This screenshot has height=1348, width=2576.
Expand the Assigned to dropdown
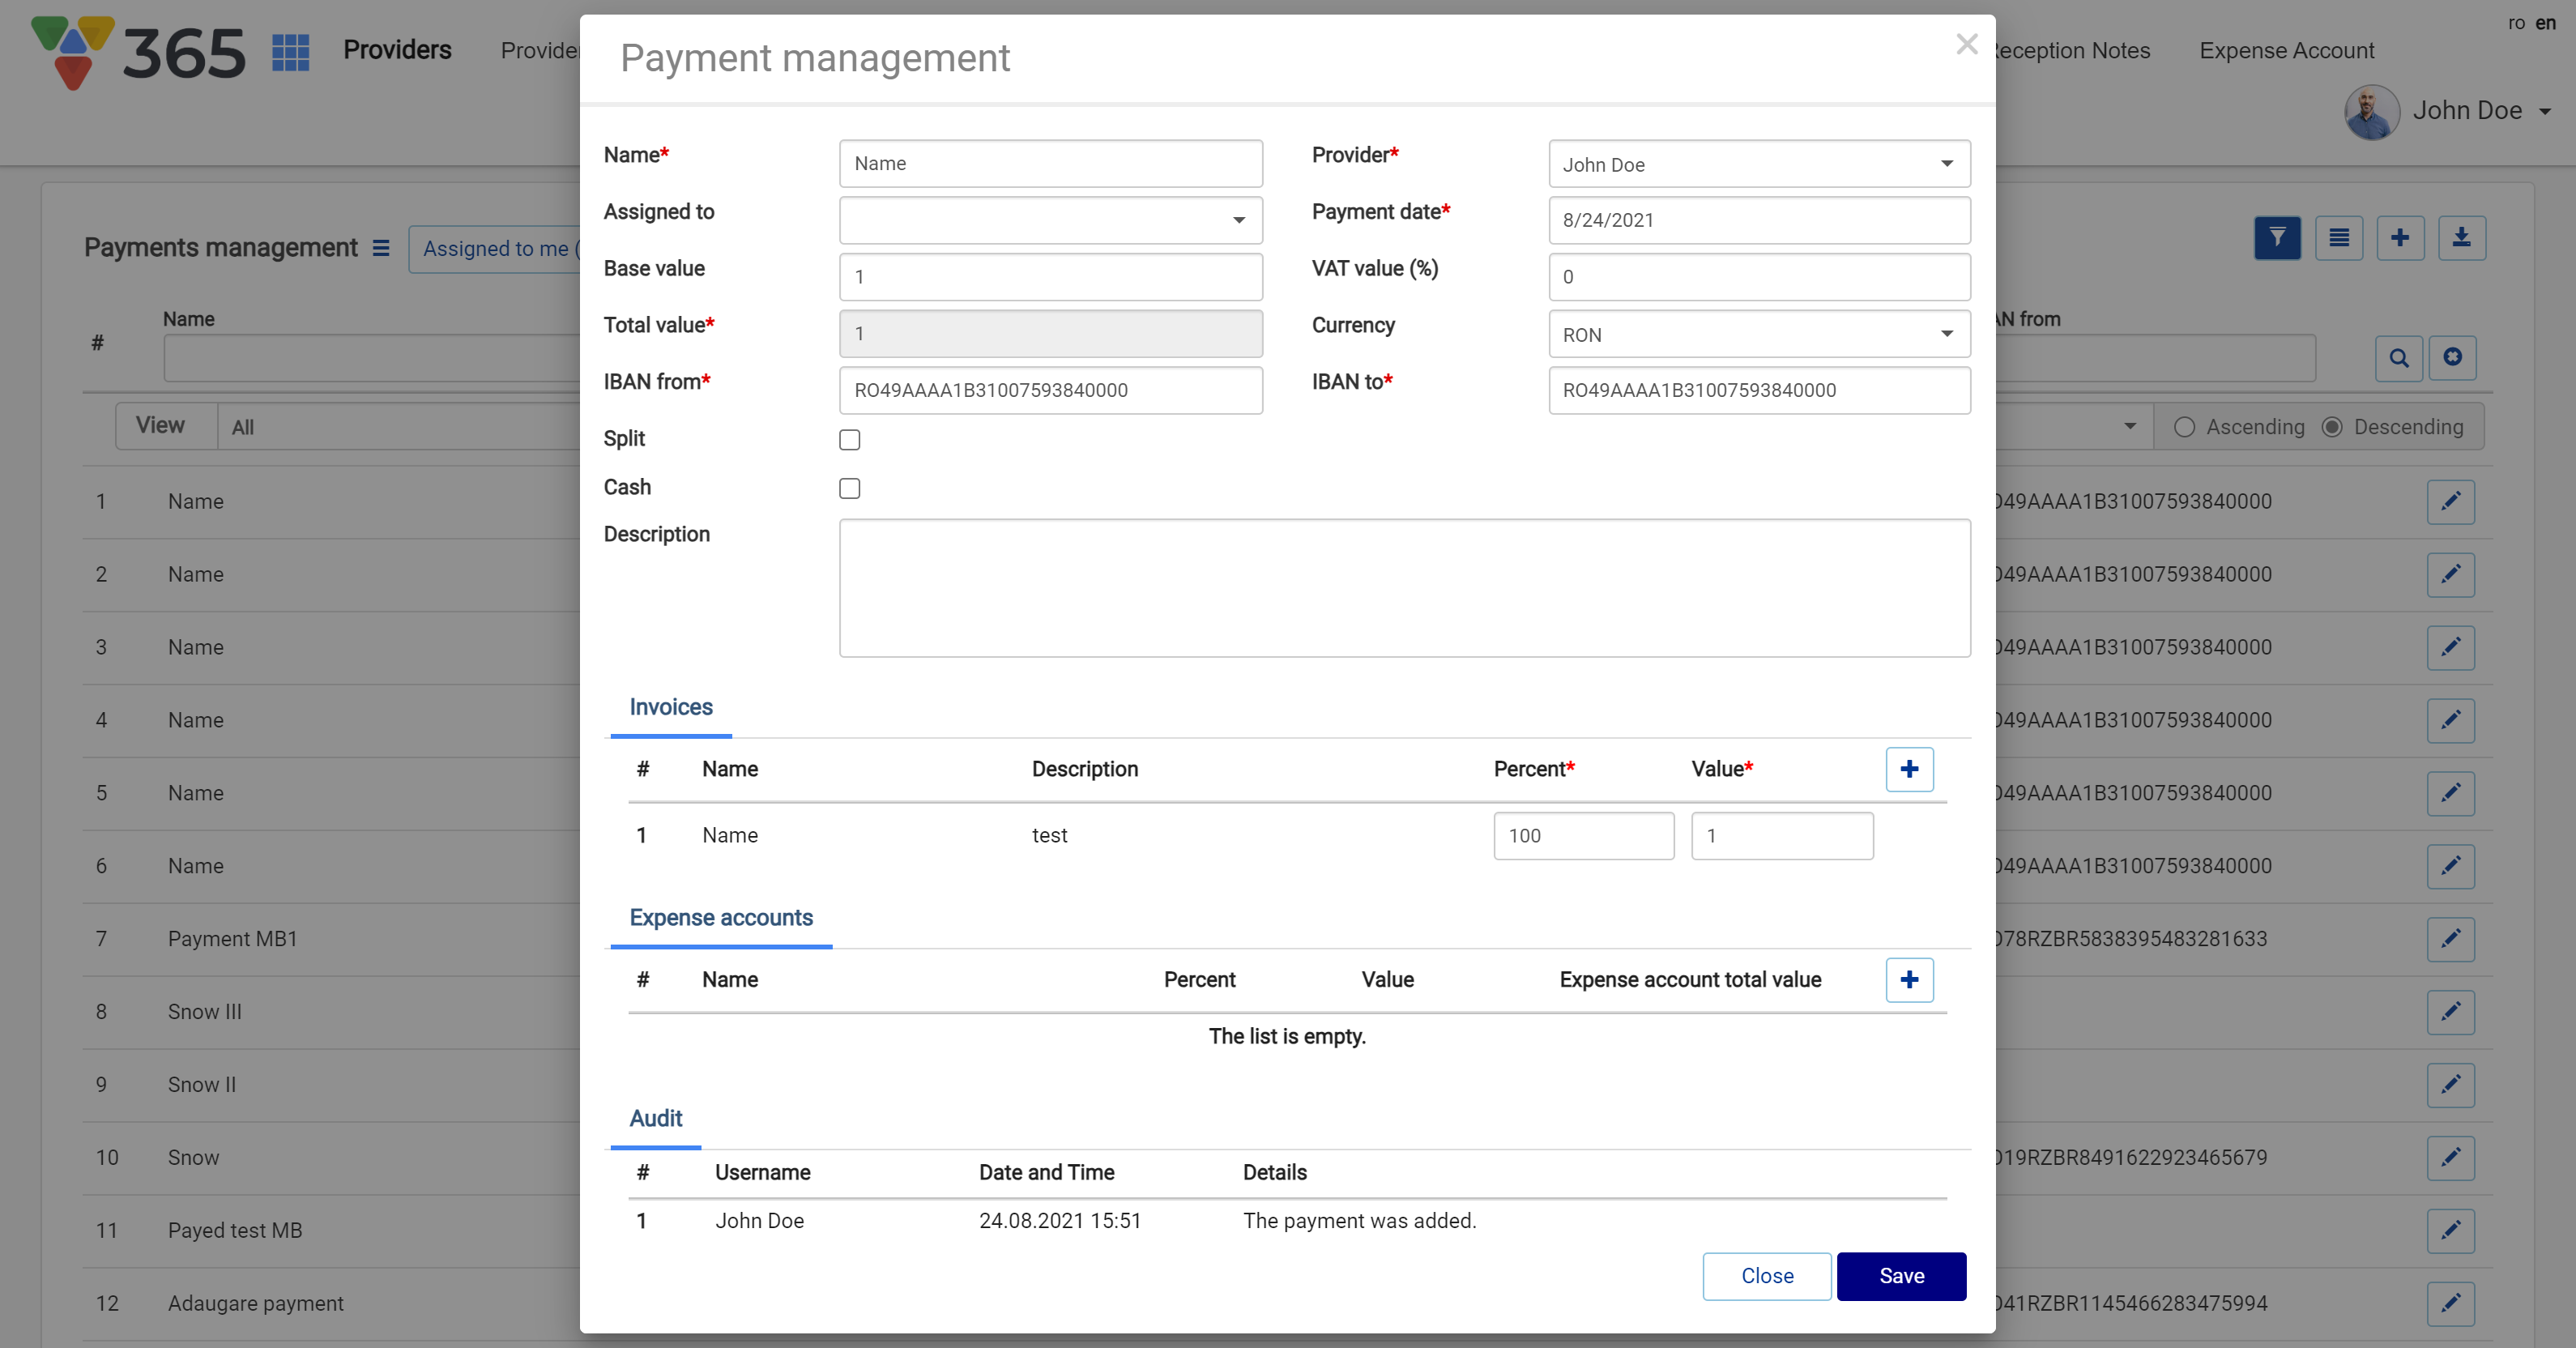(x=1050, y=220)
